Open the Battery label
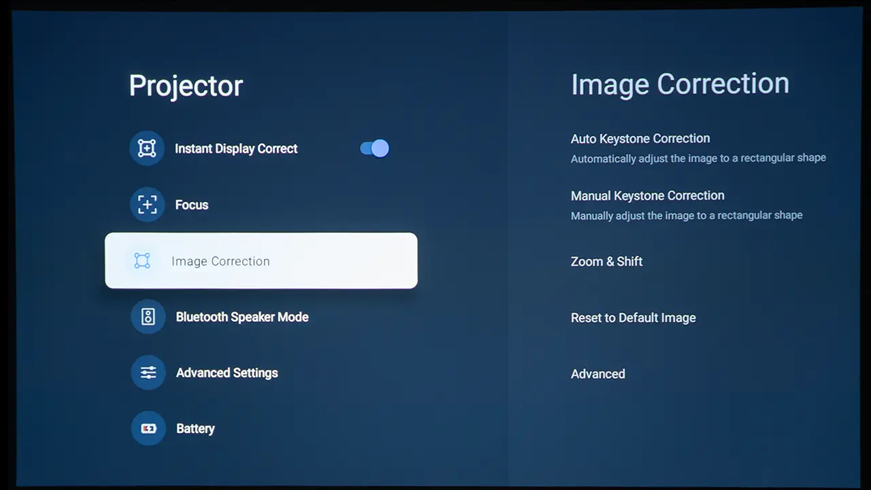Image resolution: width=871 pixels, height=490 pixels. click(x=195, y=429)
